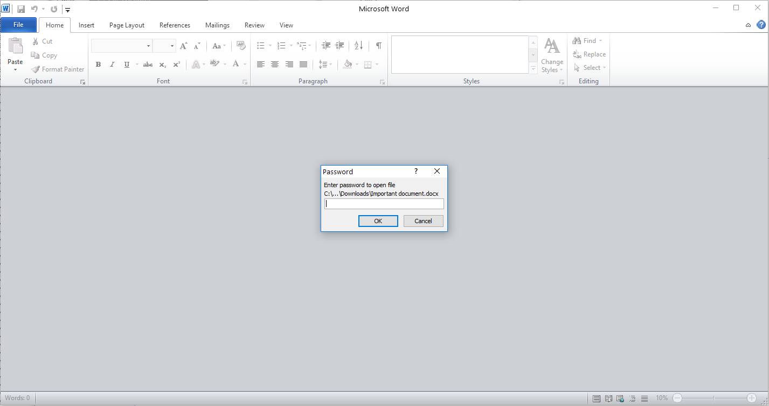Toggle italic formatting
The width and height of the screenshot is (769, 406).
coord(112,64)
